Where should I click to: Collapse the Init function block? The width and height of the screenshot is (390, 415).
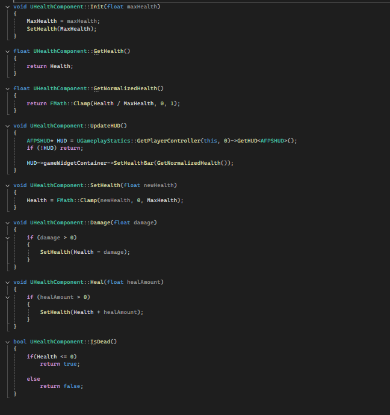[7, 6]
